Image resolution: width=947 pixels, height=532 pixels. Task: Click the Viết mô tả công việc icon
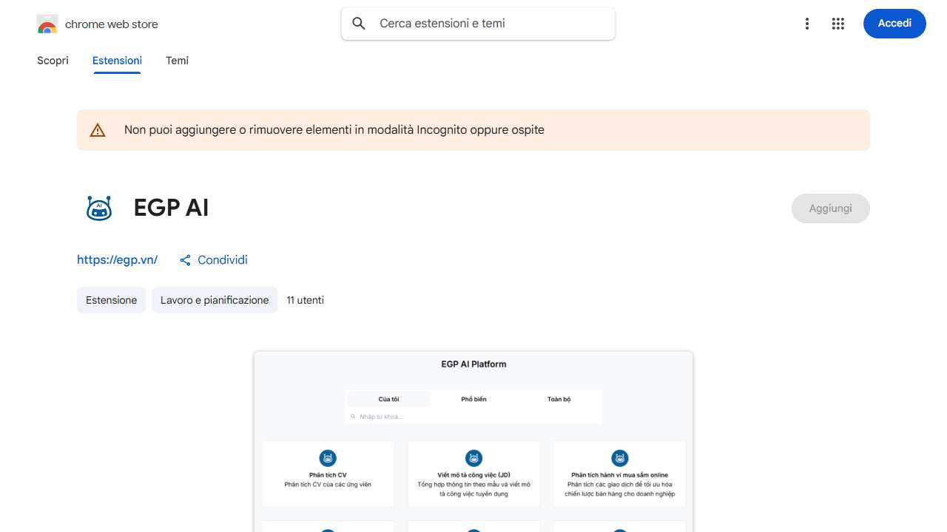(x=473, y=458)
